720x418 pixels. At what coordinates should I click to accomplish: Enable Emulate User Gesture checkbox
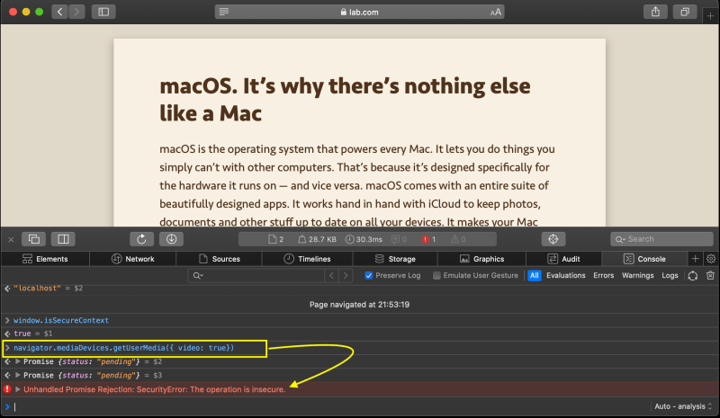click(436, 275)
